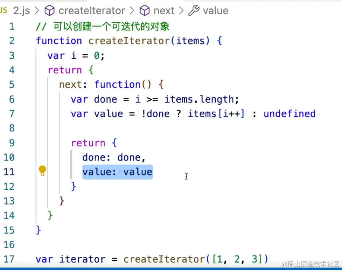Image resolution: width=342 pixels, height=270 pixels.
Task: Click 'items' parameter on line 2
Action: pos(191,41)
